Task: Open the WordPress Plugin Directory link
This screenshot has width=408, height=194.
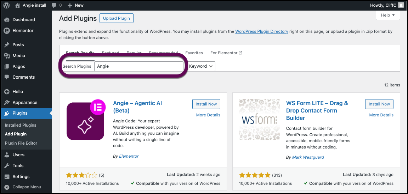Action: pyautogui.click(x=262, y=31)
